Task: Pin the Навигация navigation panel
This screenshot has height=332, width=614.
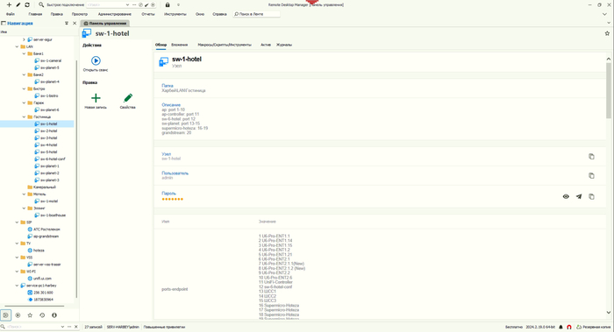Action: coord(67,24)
